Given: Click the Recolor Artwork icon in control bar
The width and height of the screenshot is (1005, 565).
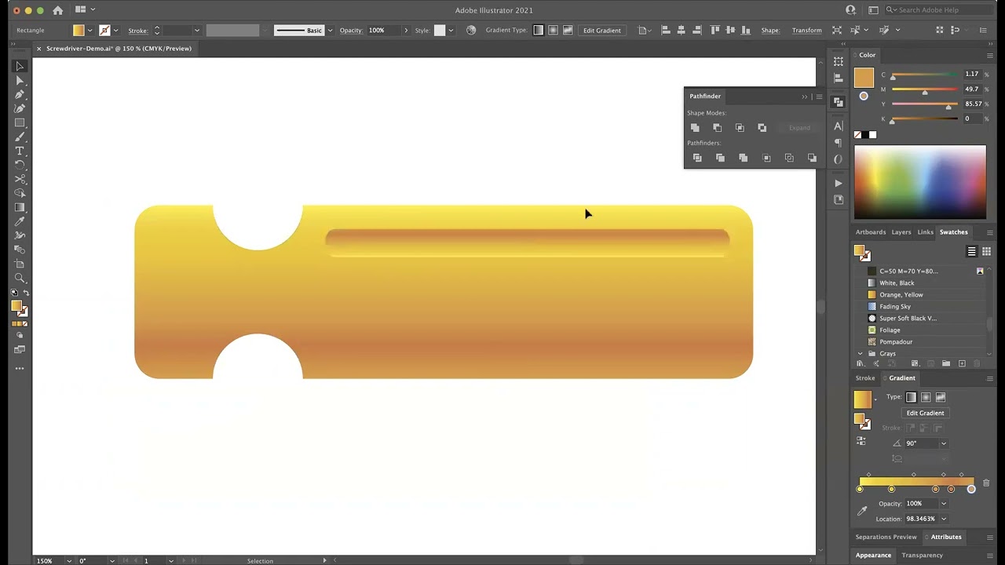Looking at the screenshot, I should click(471, 30).
